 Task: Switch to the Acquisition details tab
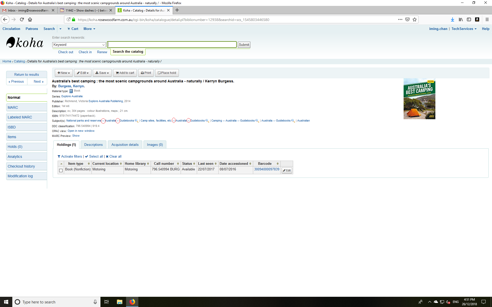pyautogui.click(x=125, y=145)
